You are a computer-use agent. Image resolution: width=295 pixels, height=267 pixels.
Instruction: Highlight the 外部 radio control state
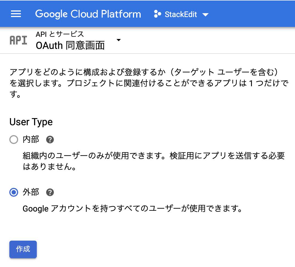pyautogui.click(x=13, y=192)
